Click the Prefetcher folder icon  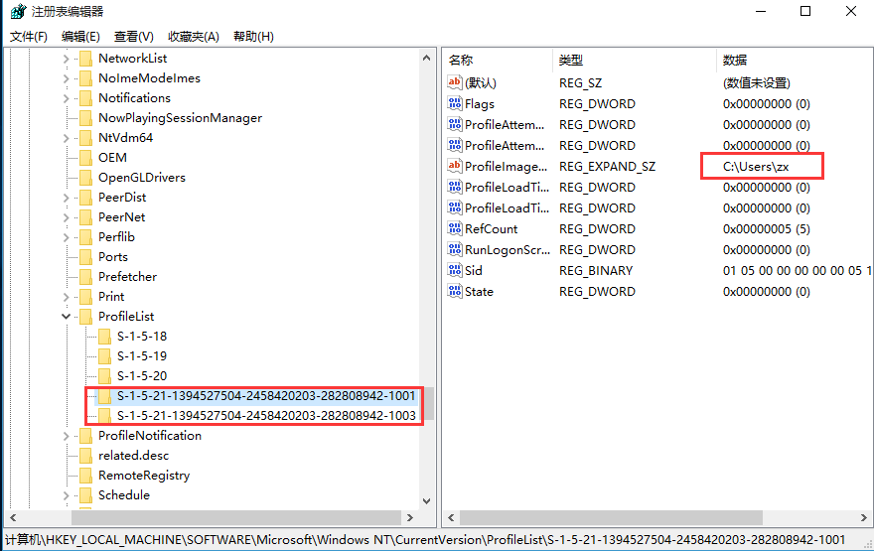[x=85, y=277]
